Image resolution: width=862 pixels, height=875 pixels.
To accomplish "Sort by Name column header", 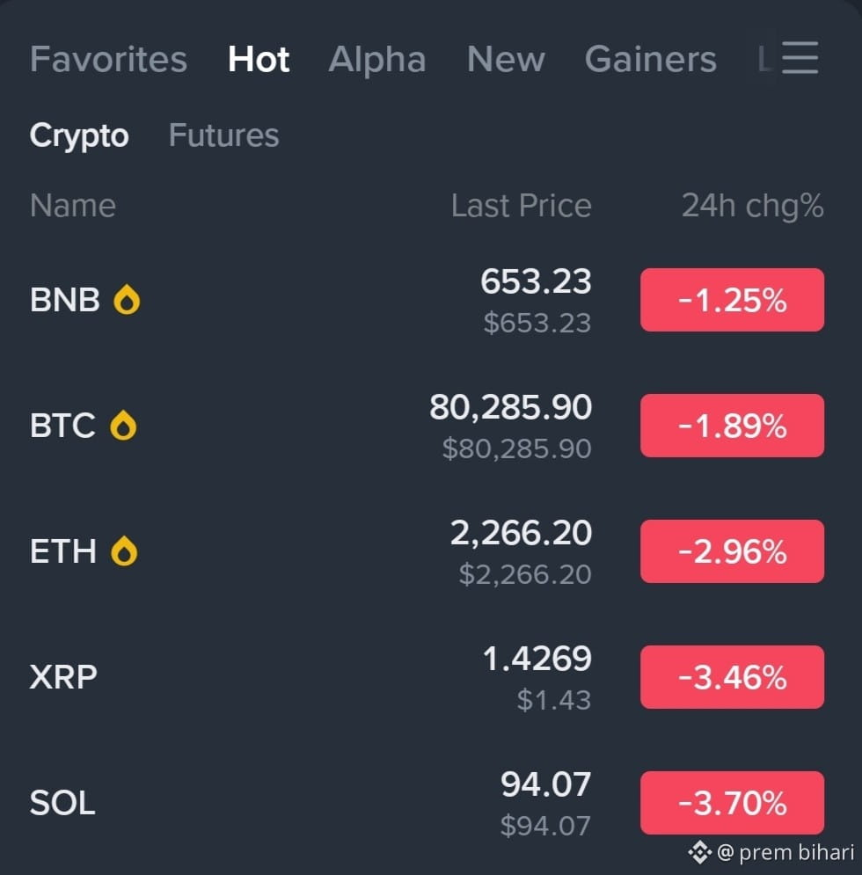I will pyautogui.click(x=73, y=206).
